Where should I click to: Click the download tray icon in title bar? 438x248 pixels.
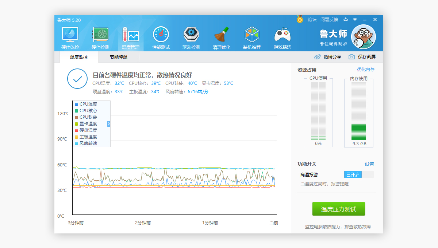pyautogui.click(x=346, y=19)
